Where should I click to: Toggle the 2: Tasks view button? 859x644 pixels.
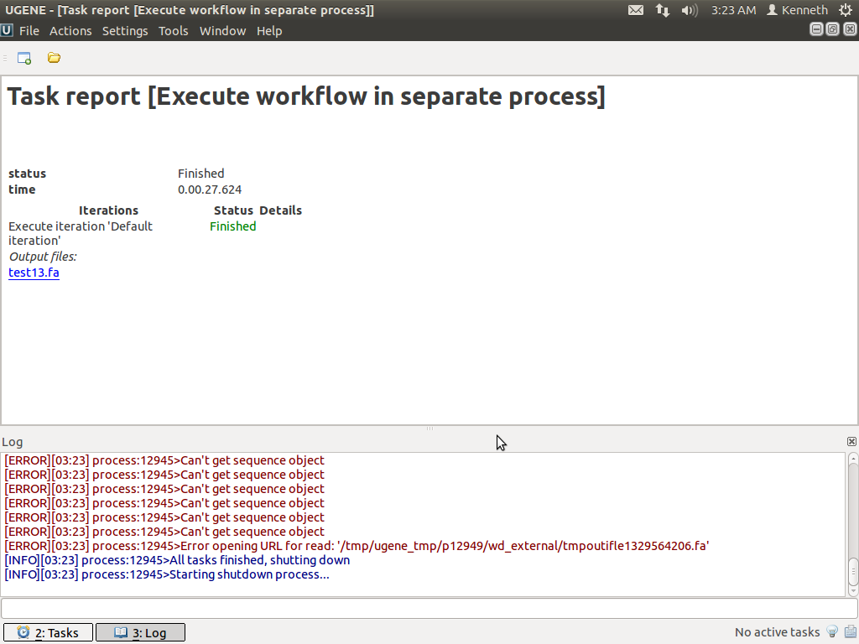pos(48,632)
